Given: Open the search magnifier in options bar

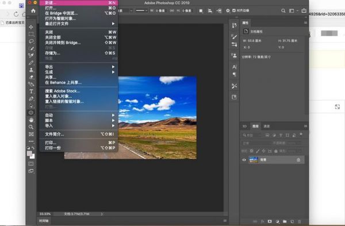Looking at the screenshot, I should point(283,10).
